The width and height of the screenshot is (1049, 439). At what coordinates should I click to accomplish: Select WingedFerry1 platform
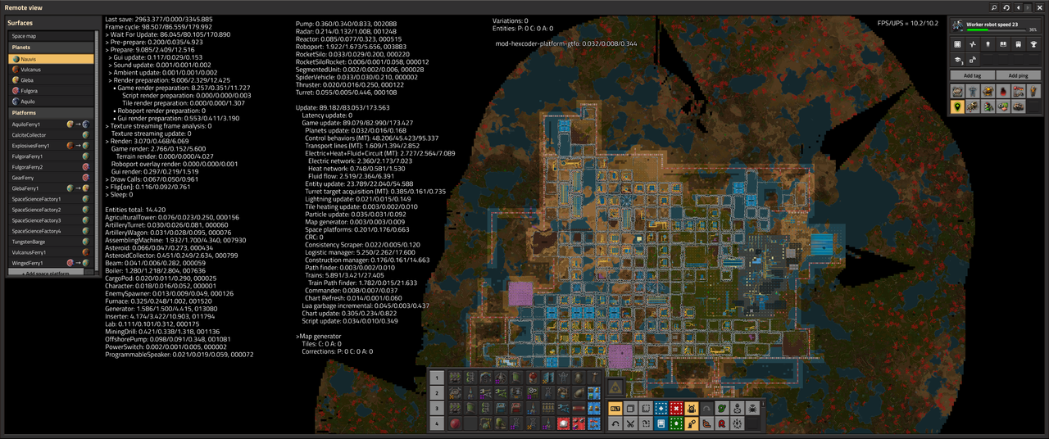[x=51, y=263]
